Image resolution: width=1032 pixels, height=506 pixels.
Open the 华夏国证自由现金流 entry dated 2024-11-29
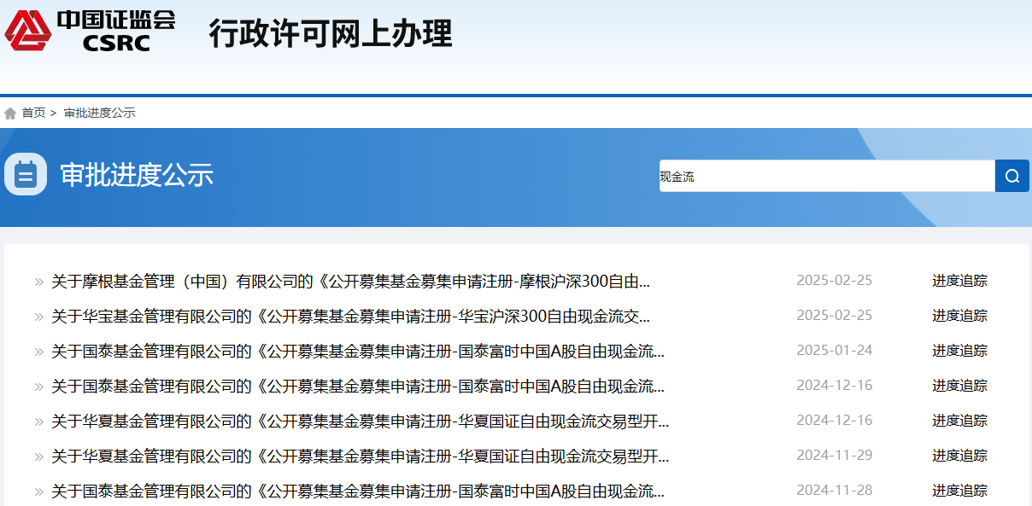pos(361,456)
